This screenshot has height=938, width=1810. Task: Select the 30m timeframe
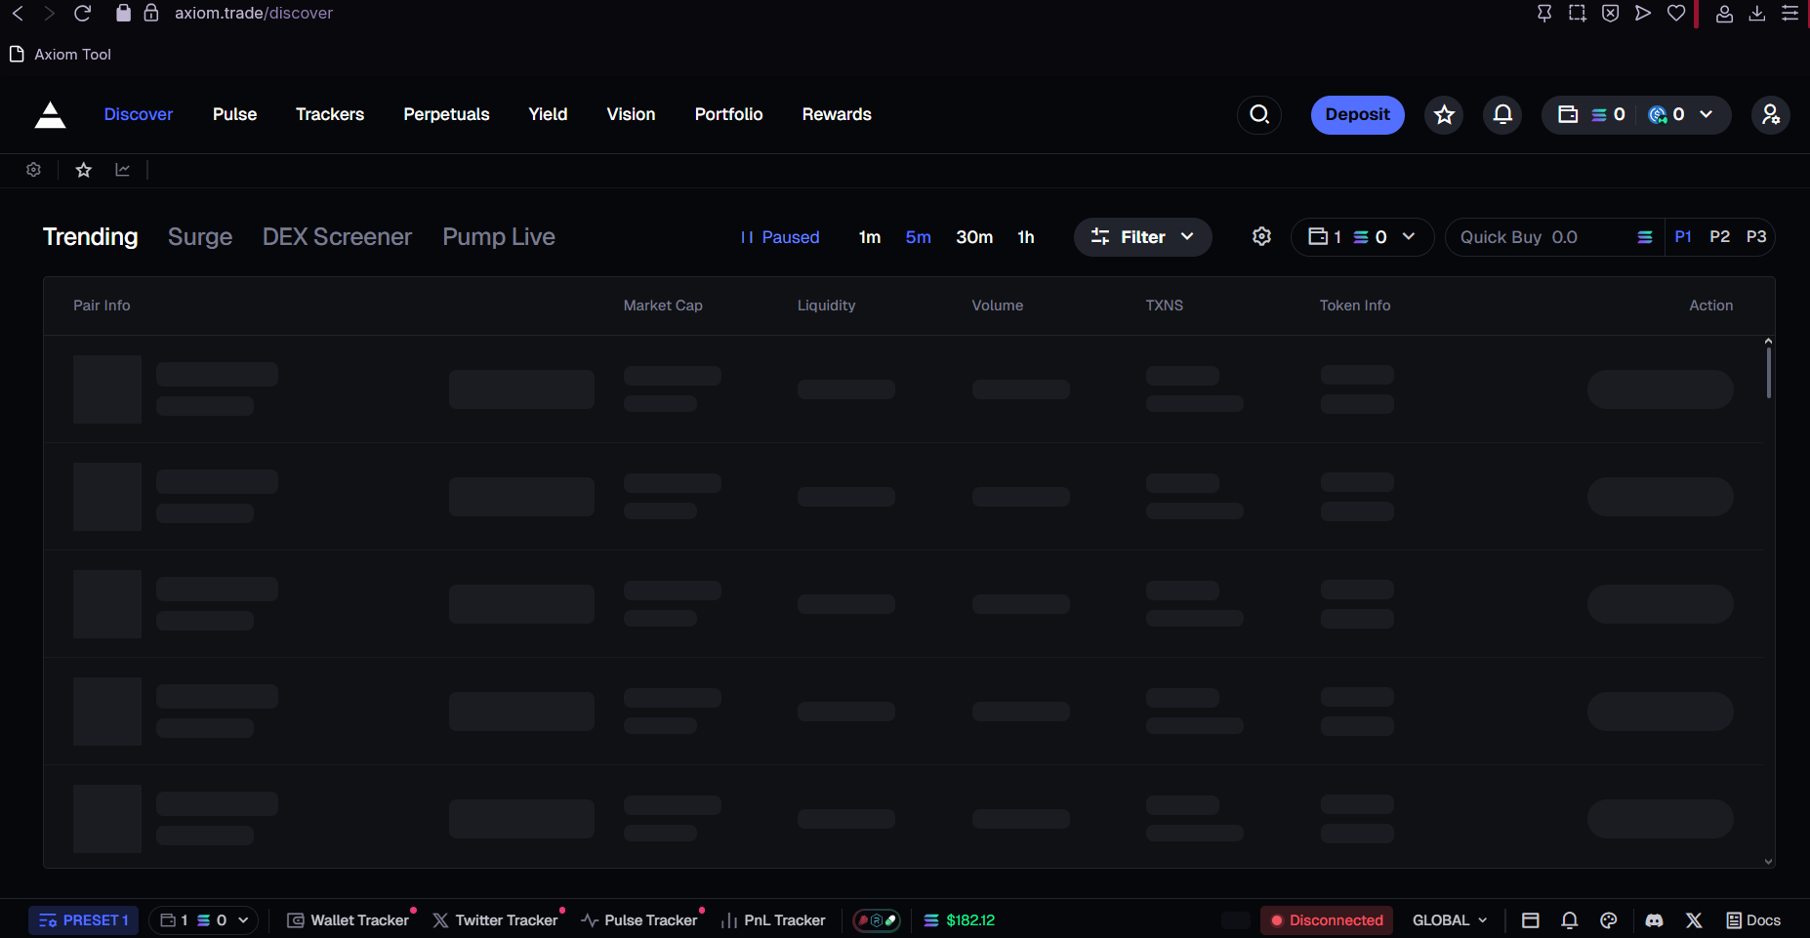pos(974,237)
